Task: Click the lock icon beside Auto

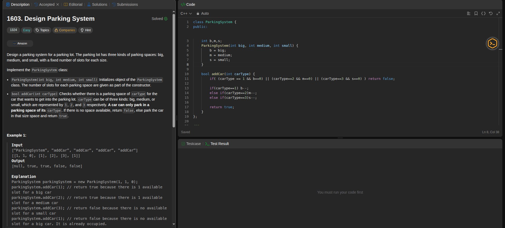Action: click(198, 13)
